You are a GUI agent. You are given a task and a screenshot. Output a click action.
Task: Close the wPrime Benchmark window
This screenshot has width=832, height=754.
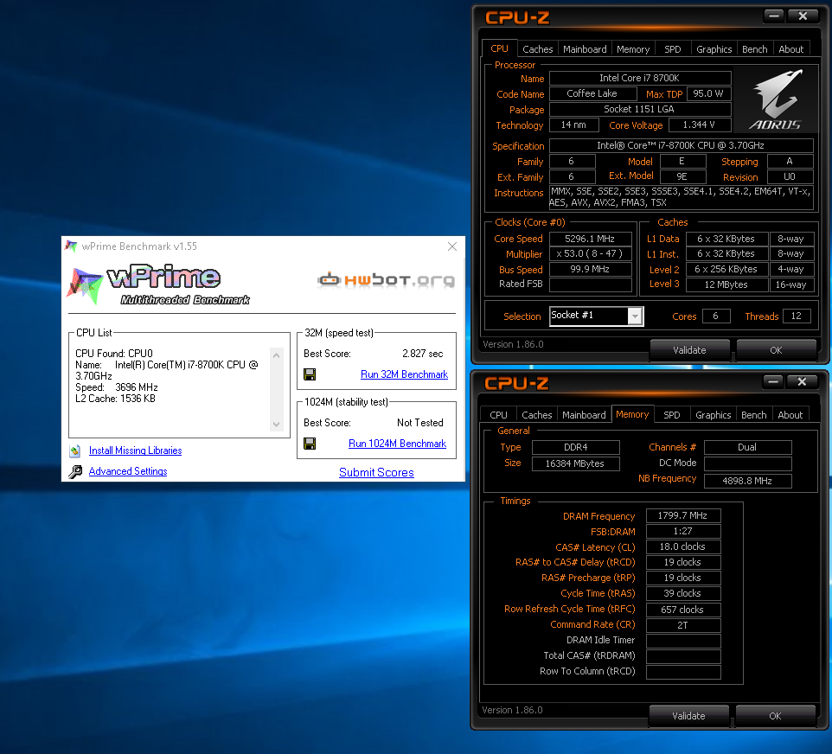pos(452,246)
